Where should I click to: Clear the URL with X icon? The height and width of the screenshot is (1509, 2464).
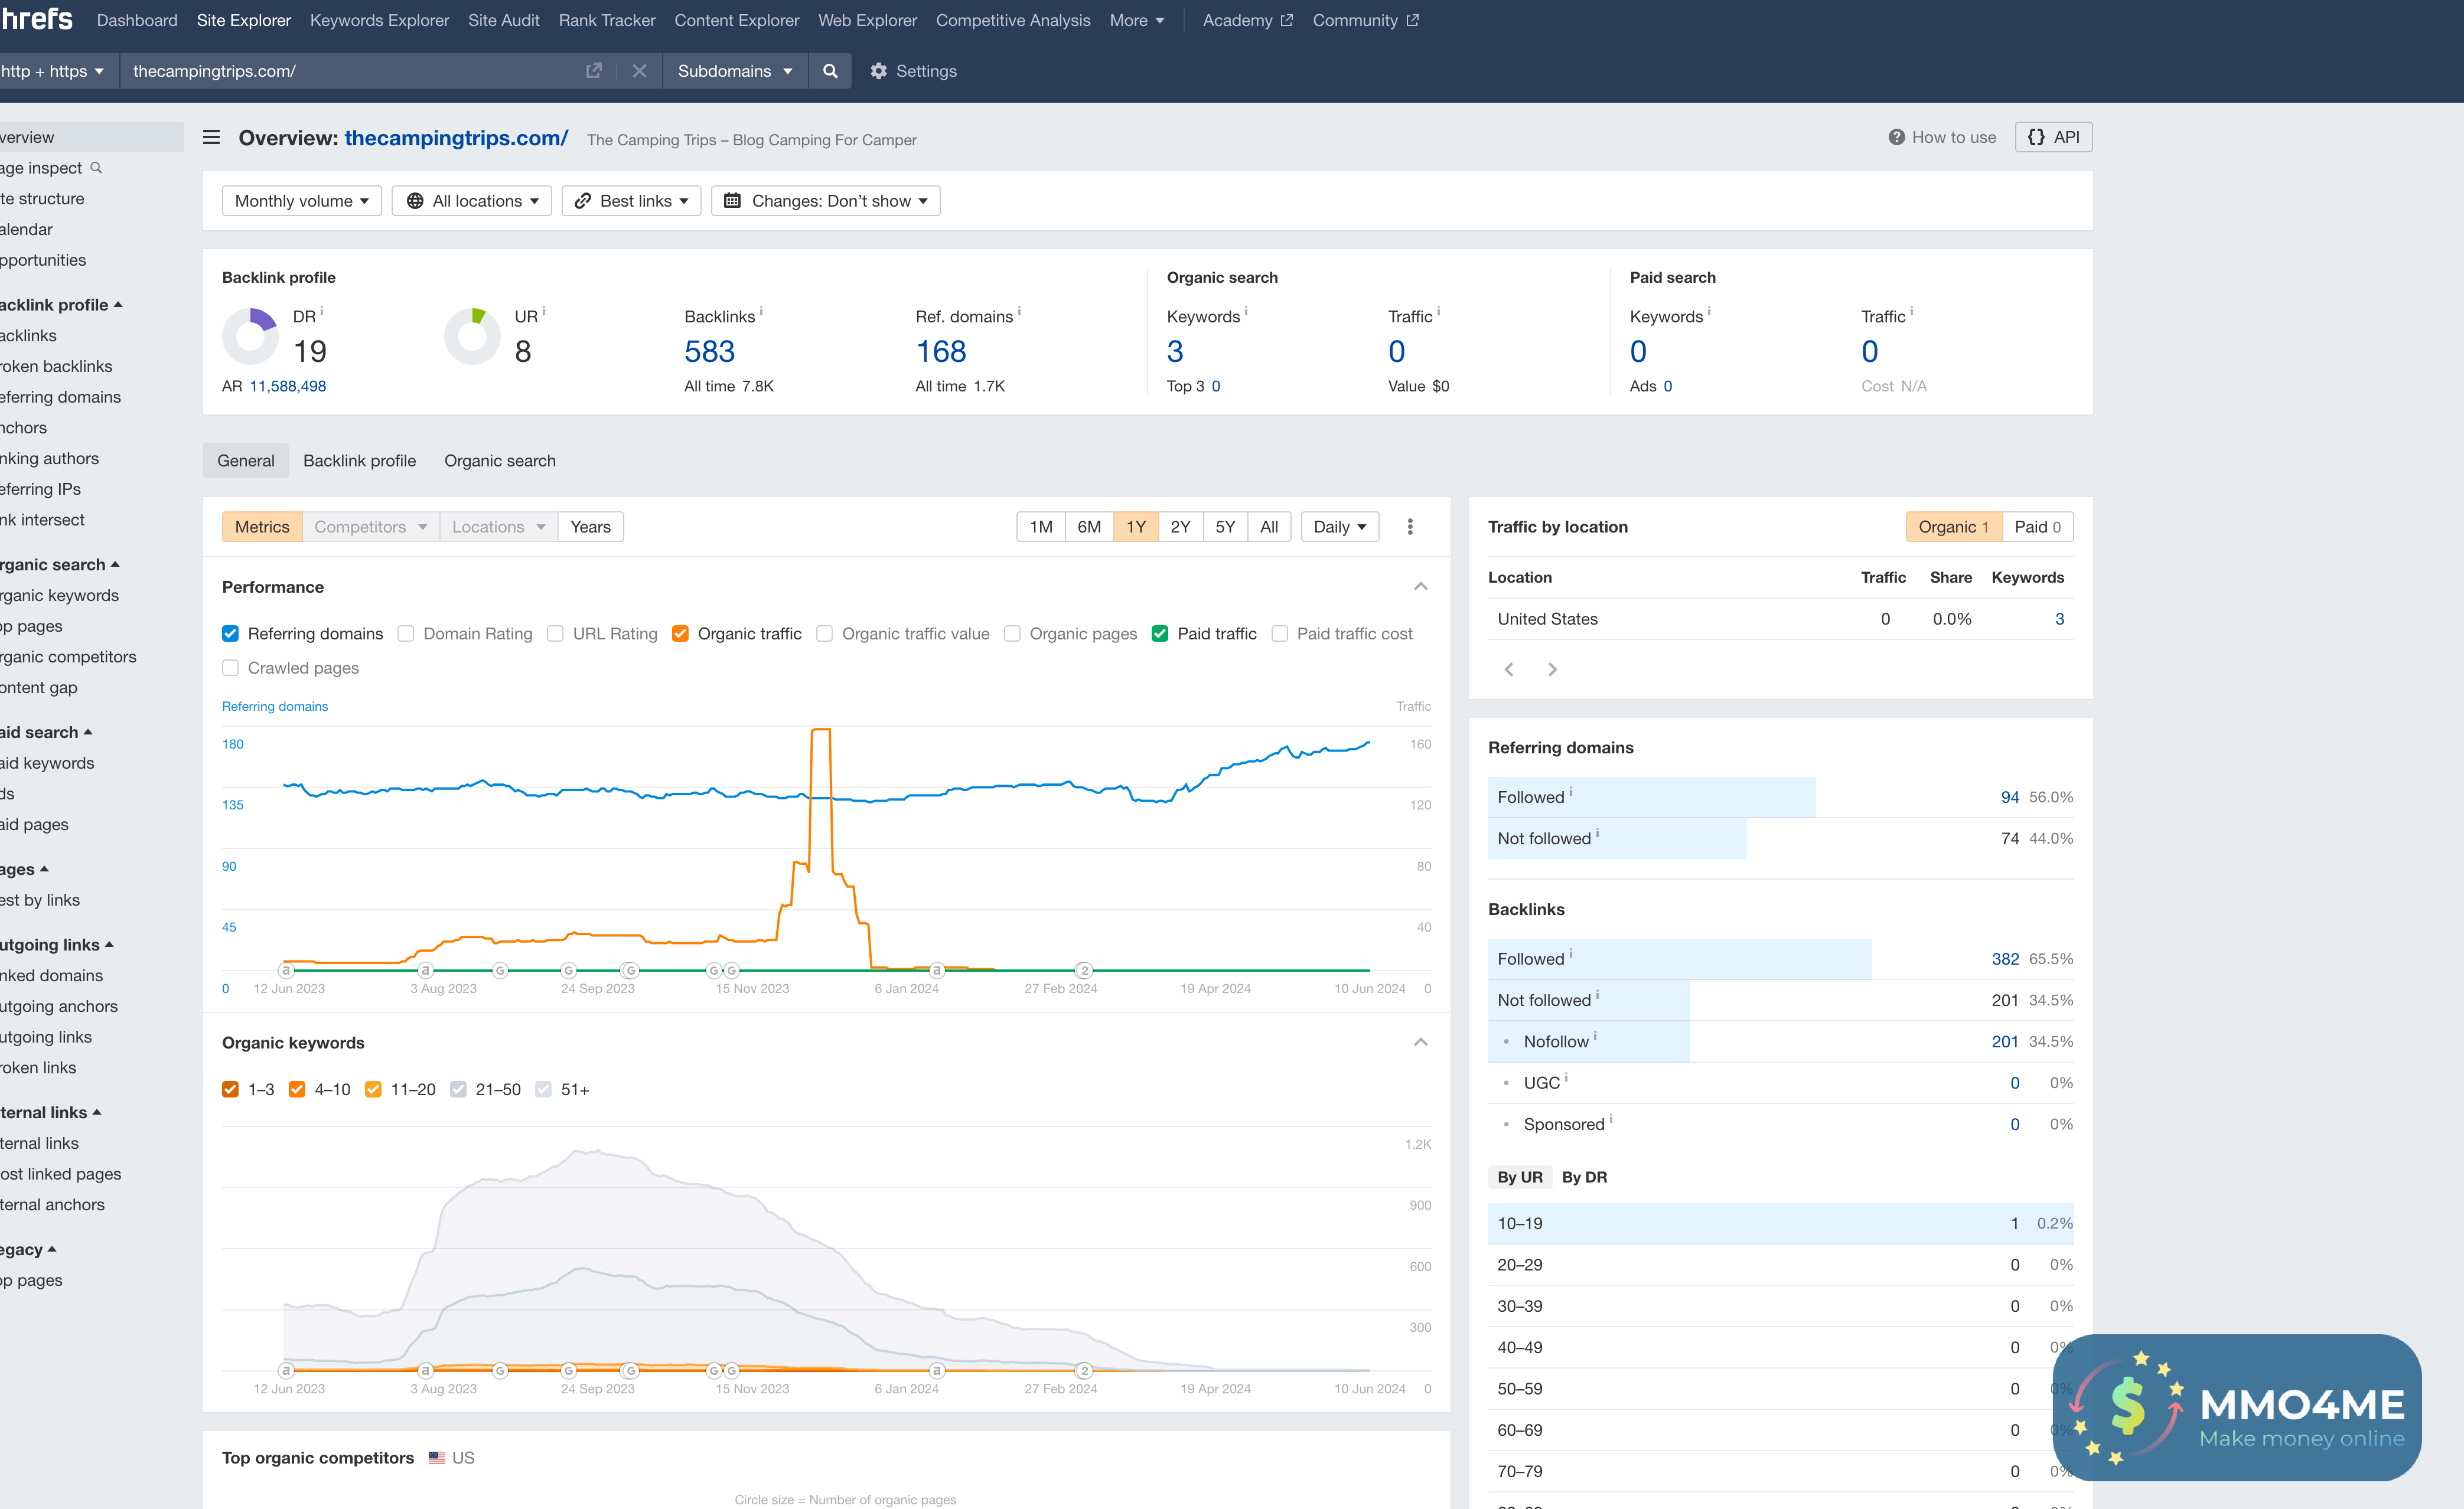639,71
